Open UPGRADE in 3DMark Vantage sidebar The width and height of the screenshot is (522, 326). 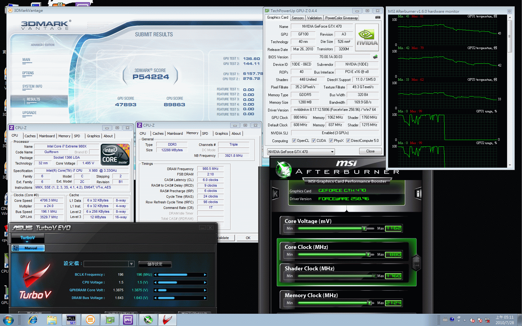30,113
